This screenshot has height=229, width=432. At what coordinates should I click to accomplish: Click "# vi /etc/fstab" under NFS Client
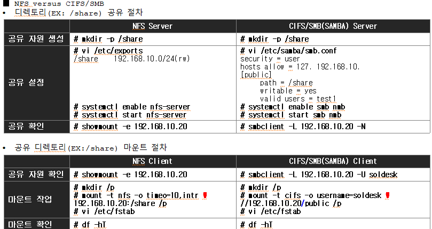tap(104, 211)
